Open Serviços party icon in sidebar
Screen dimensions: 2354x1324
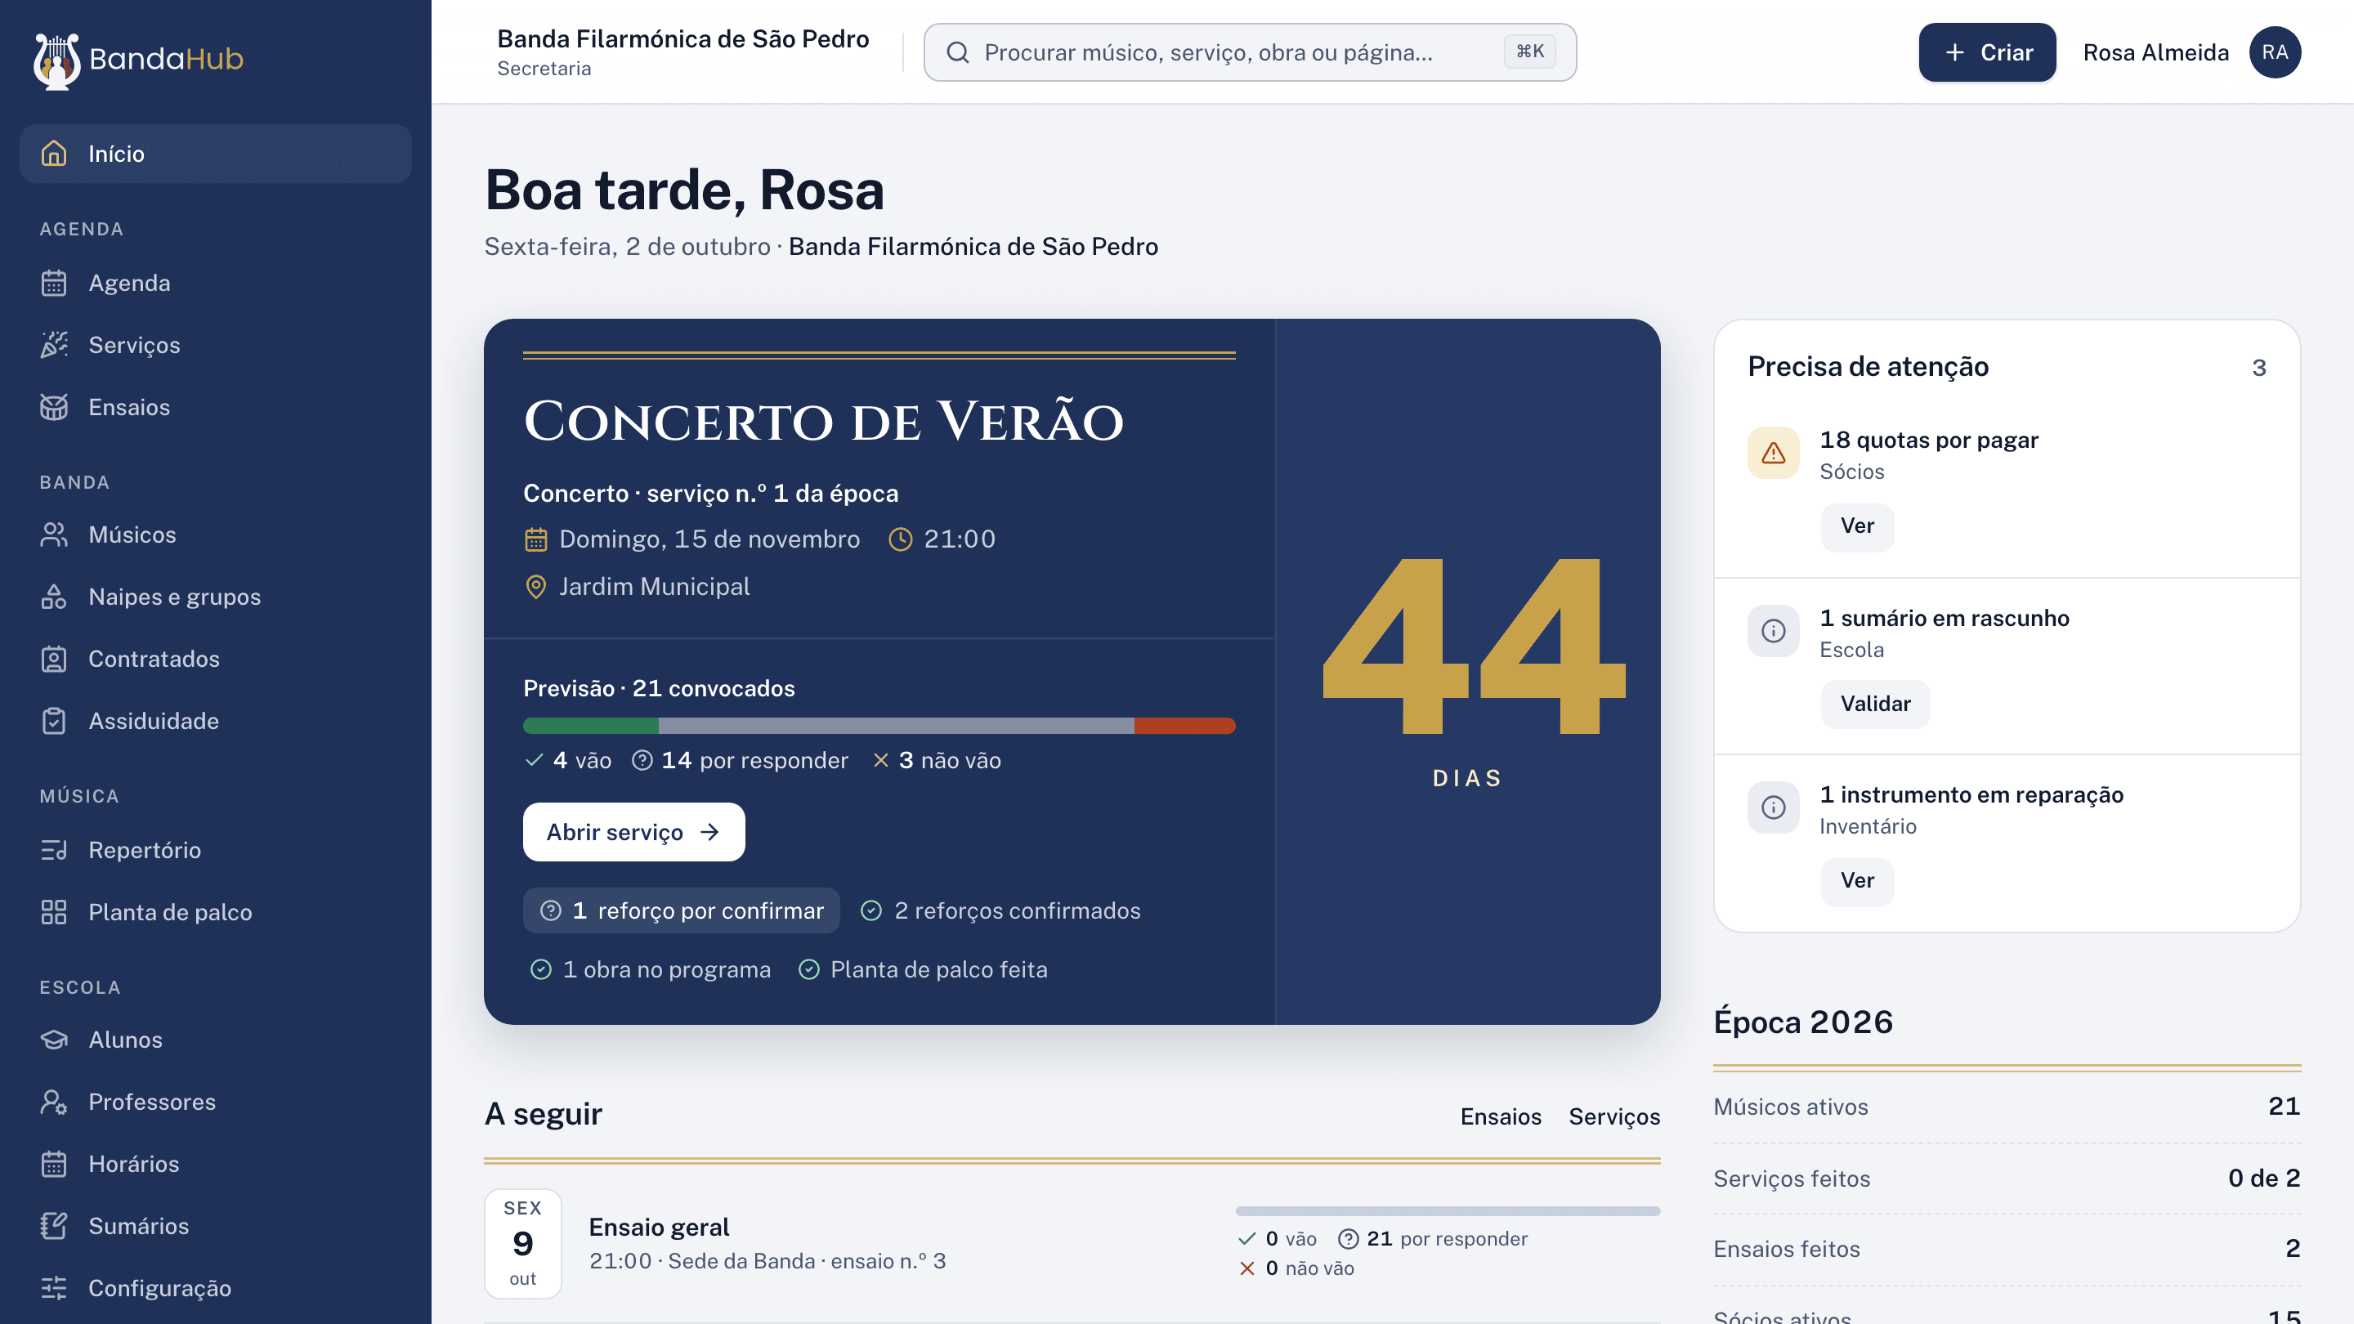point(54,346)
